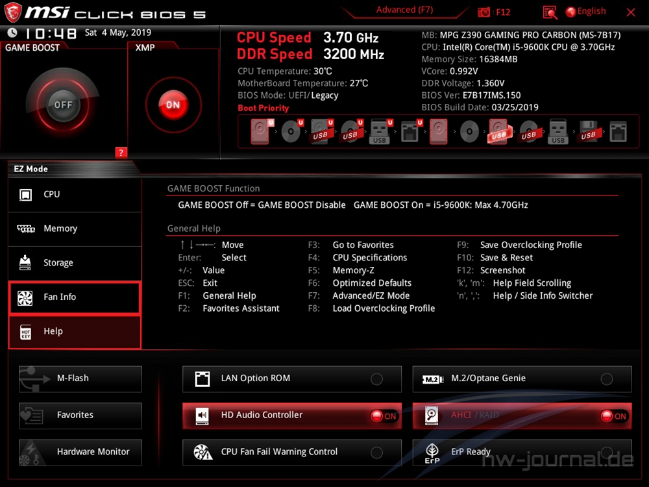Open the red question mark help icon
Image resolution: width=649 pixels, height=487 pixels.
(121, 153)
